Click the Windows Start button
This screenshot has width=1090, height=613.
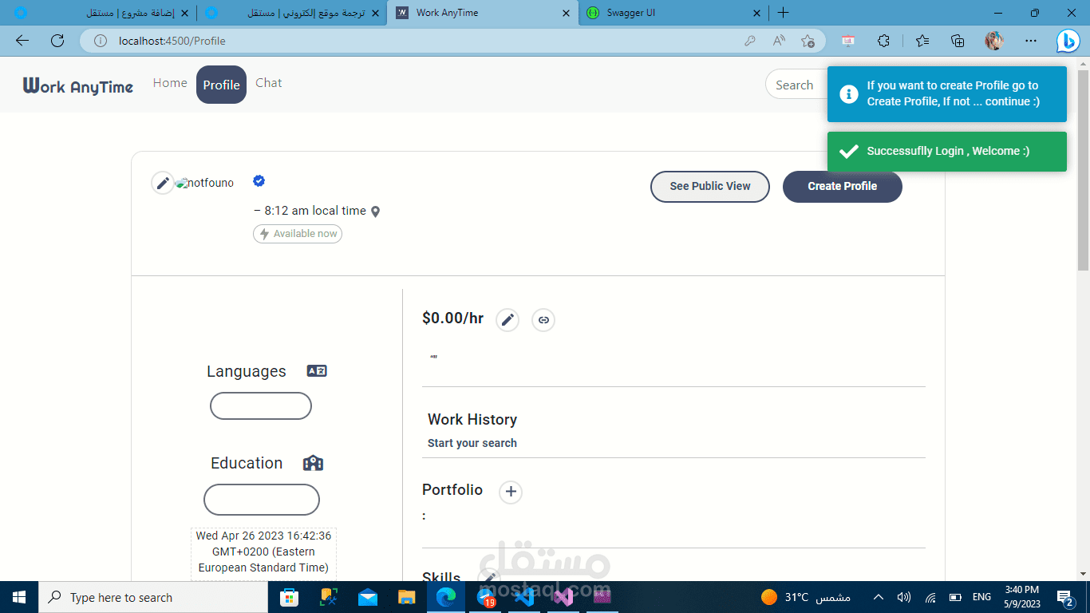[x=19, y=597]
